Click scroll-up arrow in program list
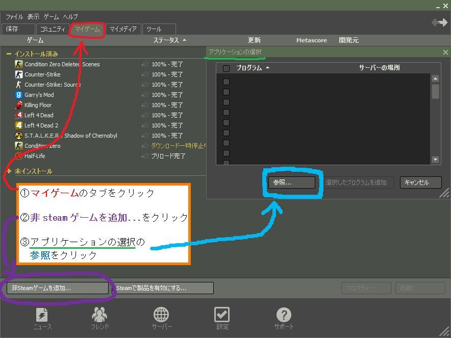 (x=436, y=79)
